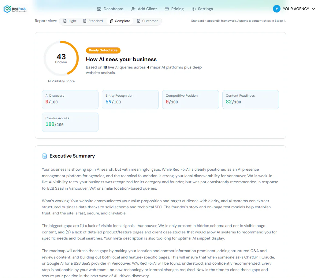The image size is (316, 279).
Task: Click the YOUR AGENCY account name
Action: coord(296,9)
